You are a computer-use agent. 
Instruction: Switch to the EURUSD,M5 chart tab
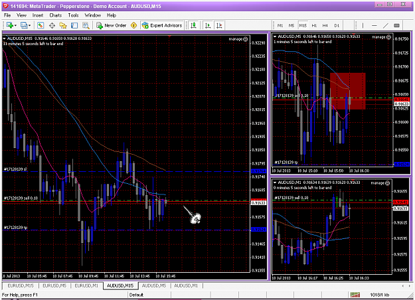(x=54, y=285)
